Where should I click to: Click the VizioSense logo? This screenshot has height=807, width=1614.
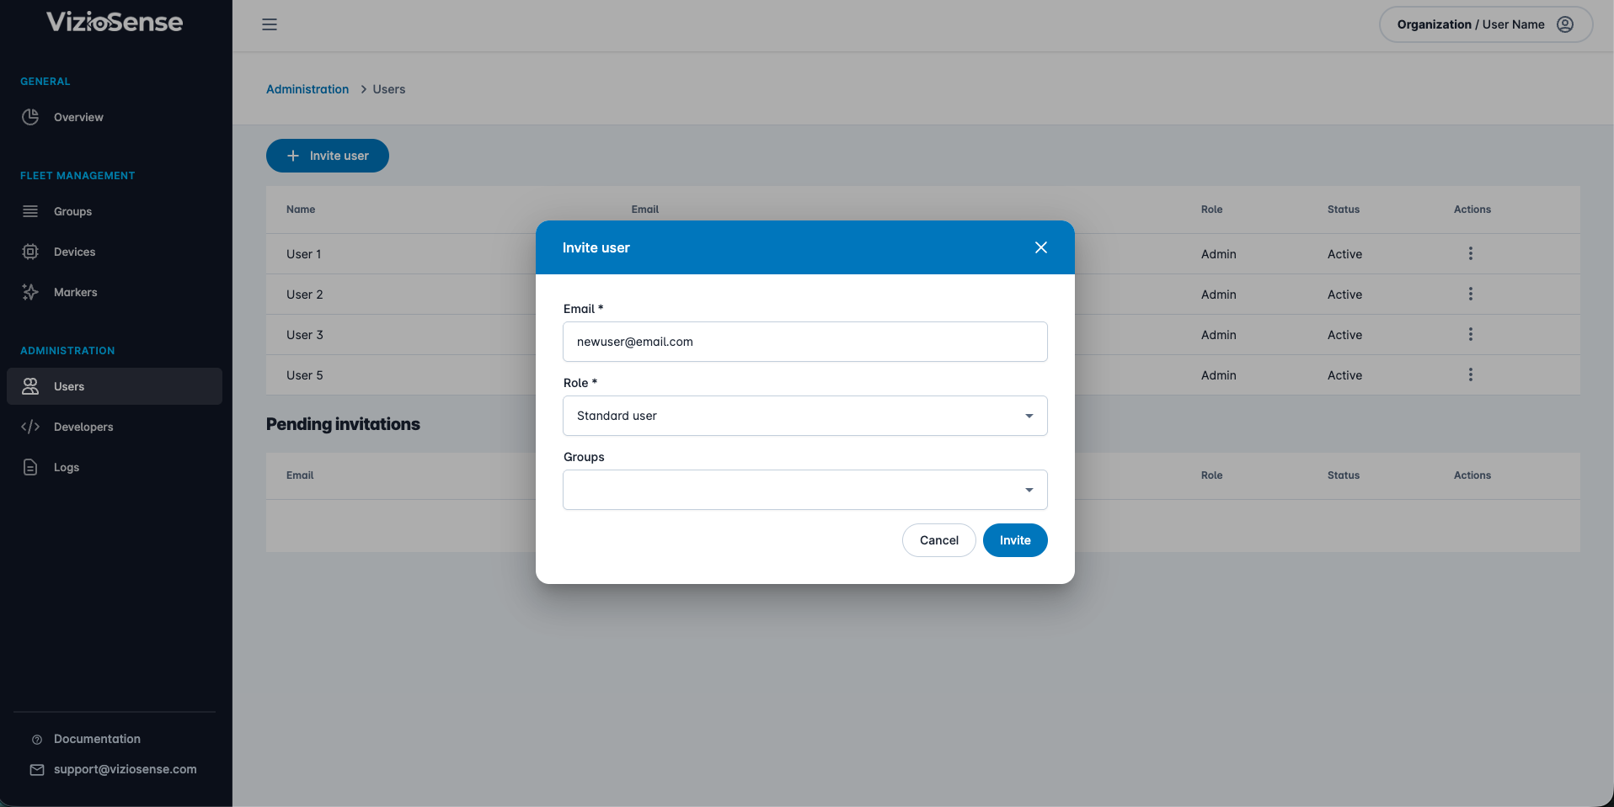115,22
